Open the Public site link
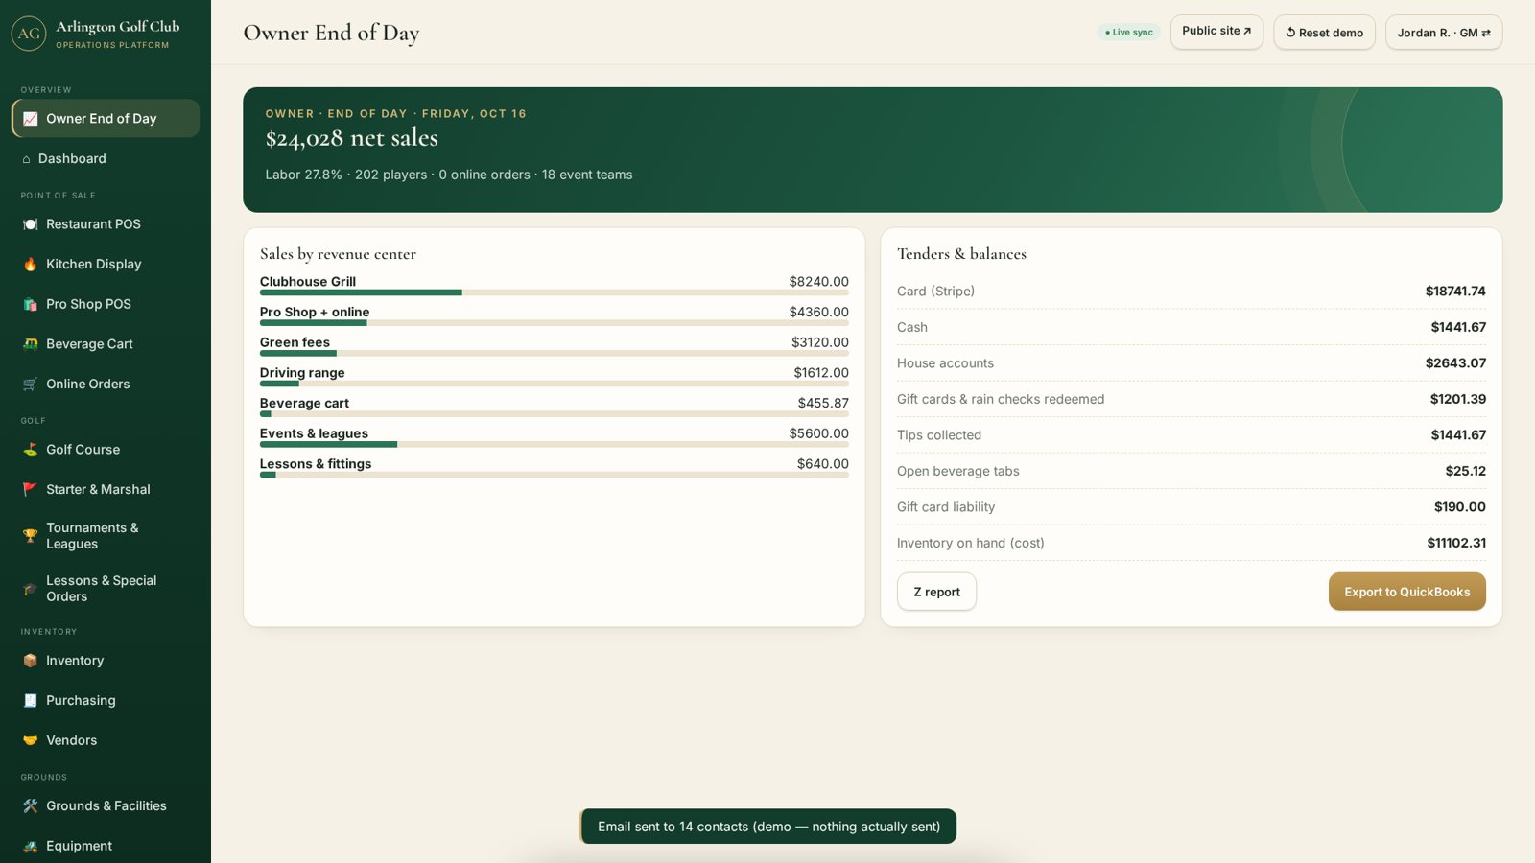Screen dimensions: 1535x863 pos(1216,32)
